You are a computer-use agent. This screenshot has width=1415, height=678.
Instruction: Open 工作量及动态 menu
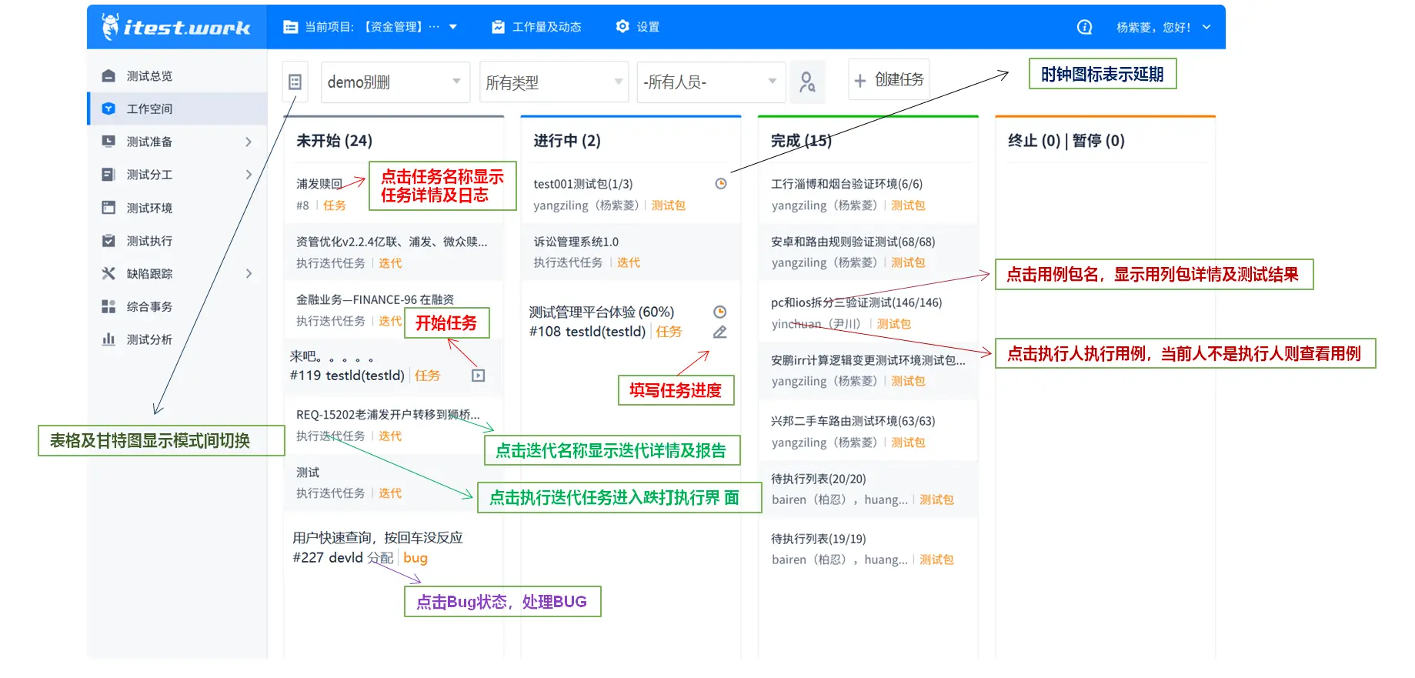(x=537, y=27)
